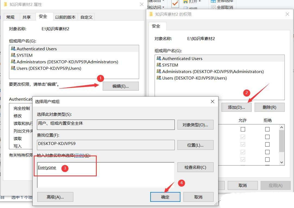Screen dimensions: 294x208
Task: Enable the second Deny permission checkbox
Action: (x=267, y=137)
